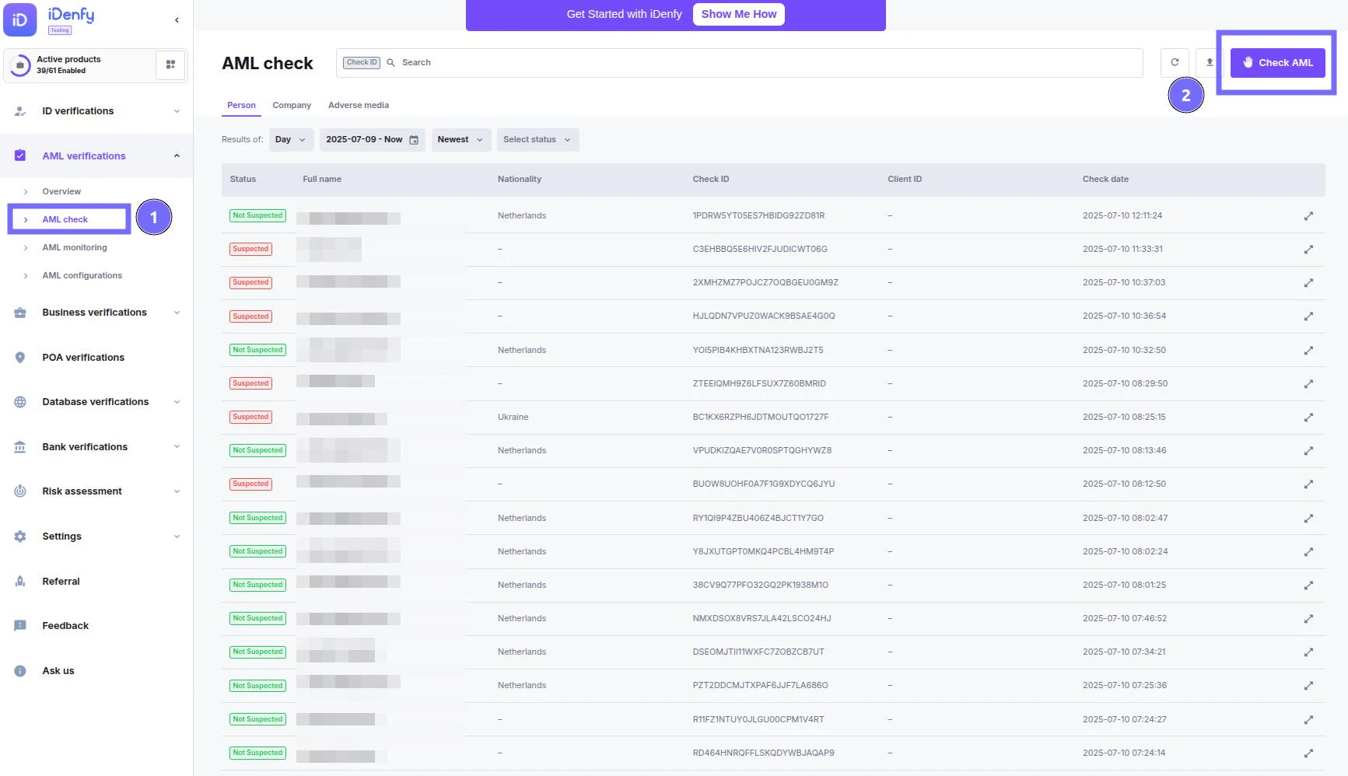Viewport: 1348px width, 776px height.
Task: Expand row C3EHBBQ5E6HIV2FJUDICWT06G with arrow icon
Action: [1308, 250]
